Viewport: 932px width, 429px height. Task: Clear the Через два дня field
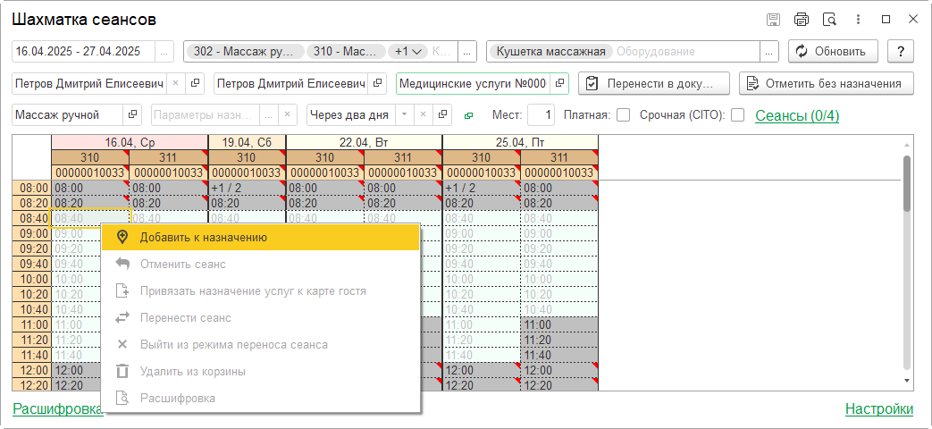pyautogui.click(x=423, y=114)
